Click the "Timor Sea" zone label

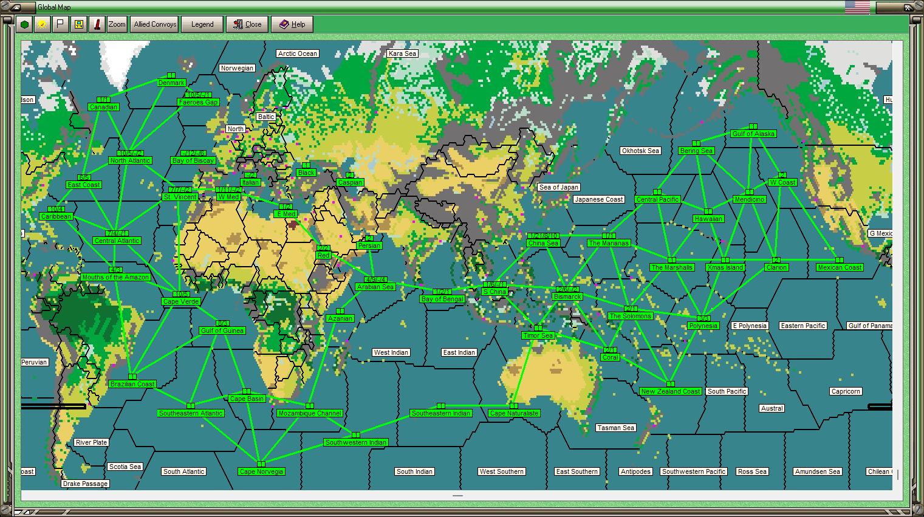[x=538, y=335]
